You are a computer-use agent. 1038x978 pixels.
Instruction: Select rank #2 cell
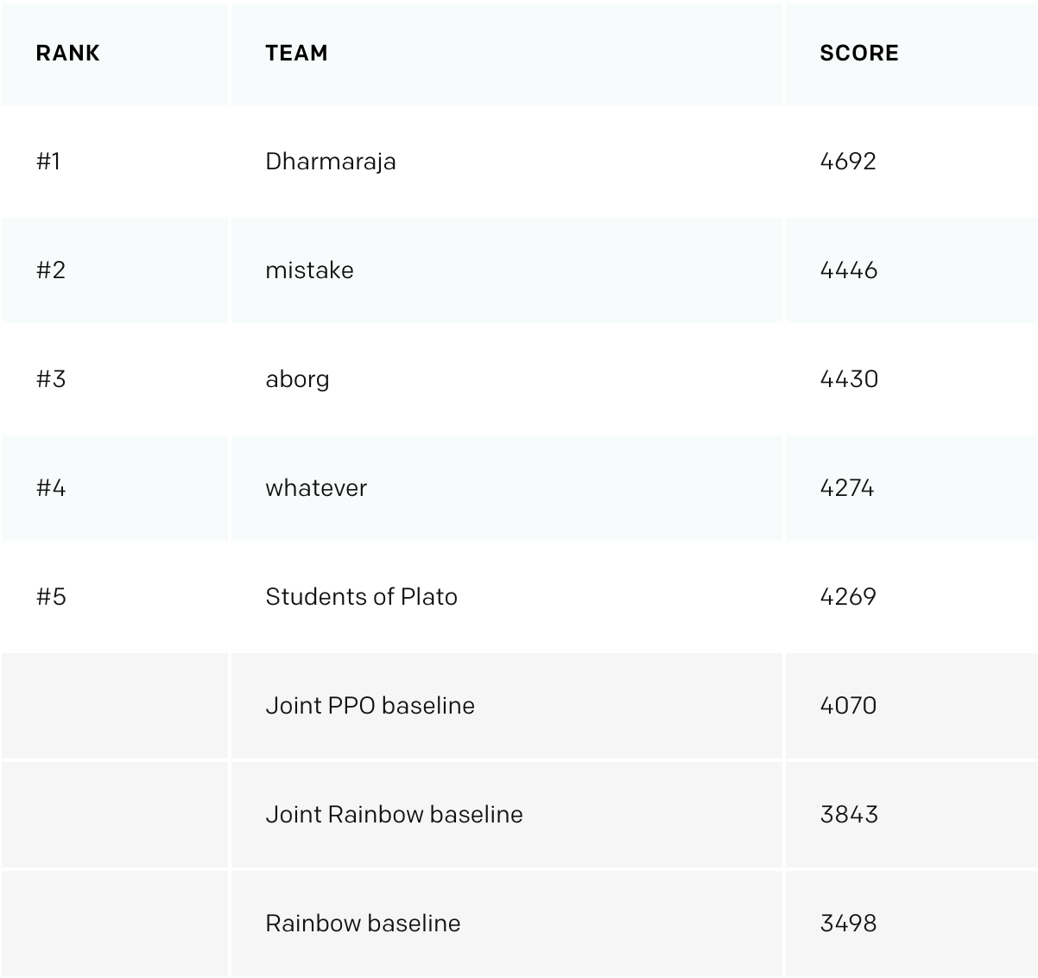[x=51, y=270]
